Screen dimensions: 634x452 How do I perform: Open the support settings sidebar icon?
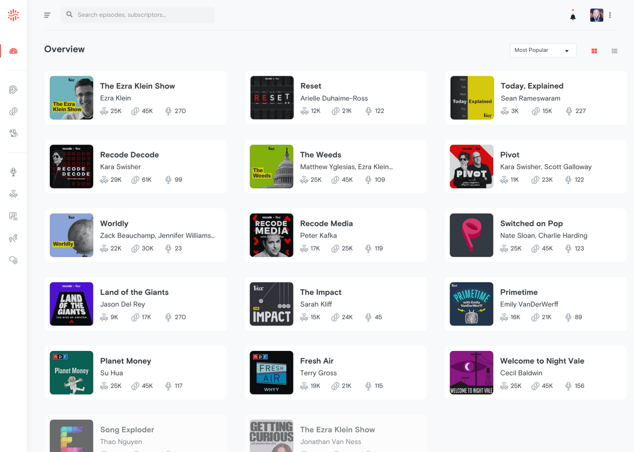coord(14,260)
